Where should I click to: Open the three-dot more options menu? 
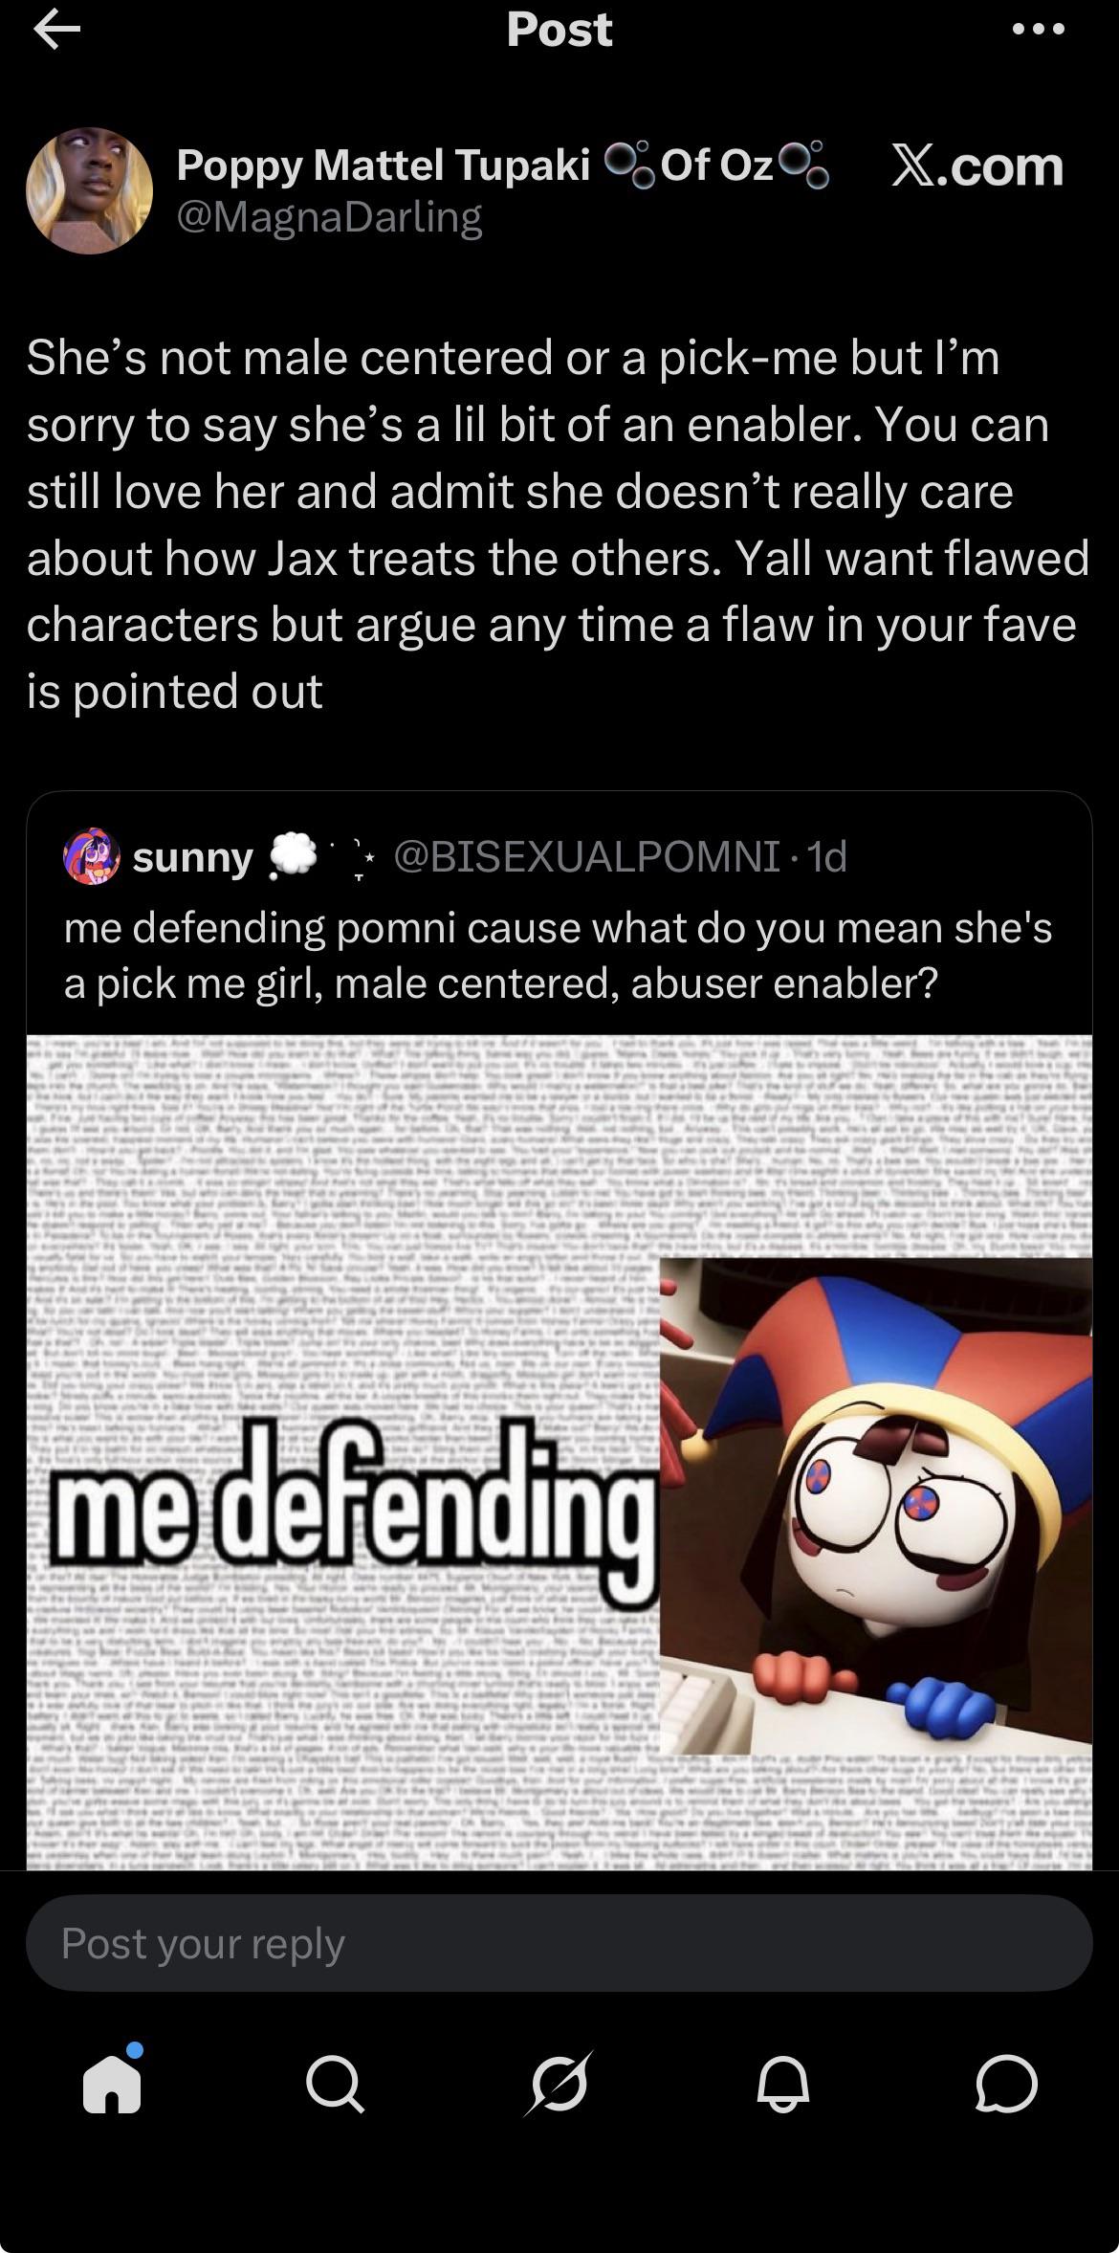point(1039,30)
